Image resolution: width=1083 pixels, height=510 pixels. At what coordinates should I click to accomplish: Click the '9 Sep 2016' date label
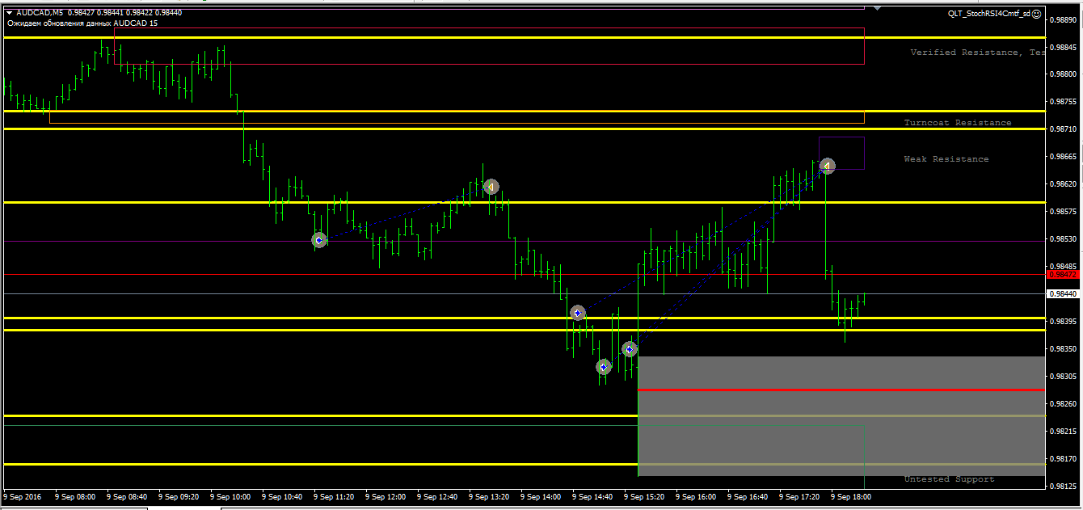coord(22,497)
